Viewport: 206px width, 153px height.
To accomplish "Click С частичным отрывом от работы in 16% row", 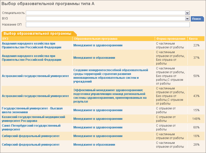I will coord(170,136).
